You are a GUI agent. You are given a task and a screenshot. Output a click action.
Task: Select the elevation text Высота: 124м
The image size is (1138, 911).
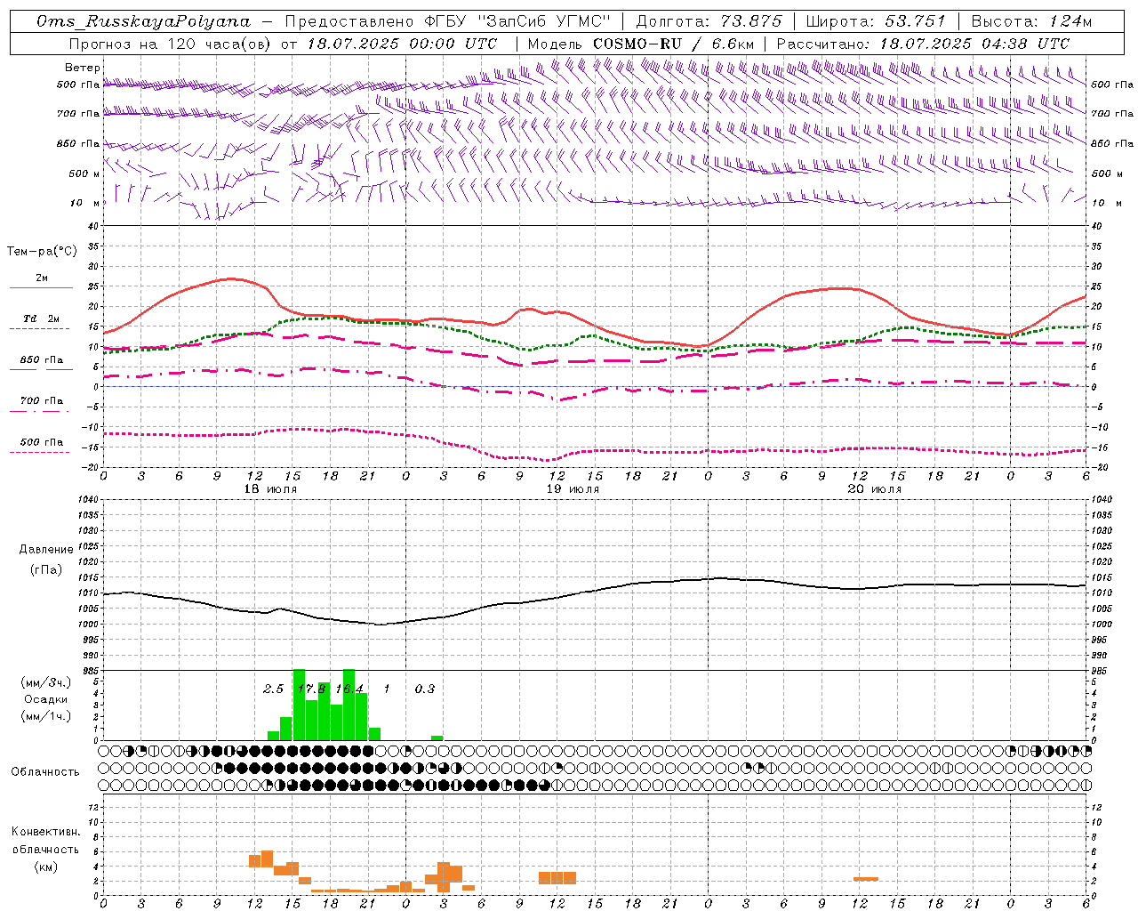(1031, 21)
